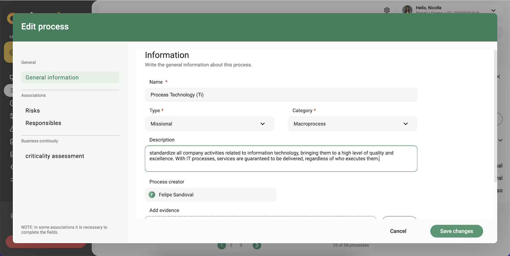Screen dimensions: 510x256
Task: Click the Felipe Sandoval process creator field
Action: (210, 195)
